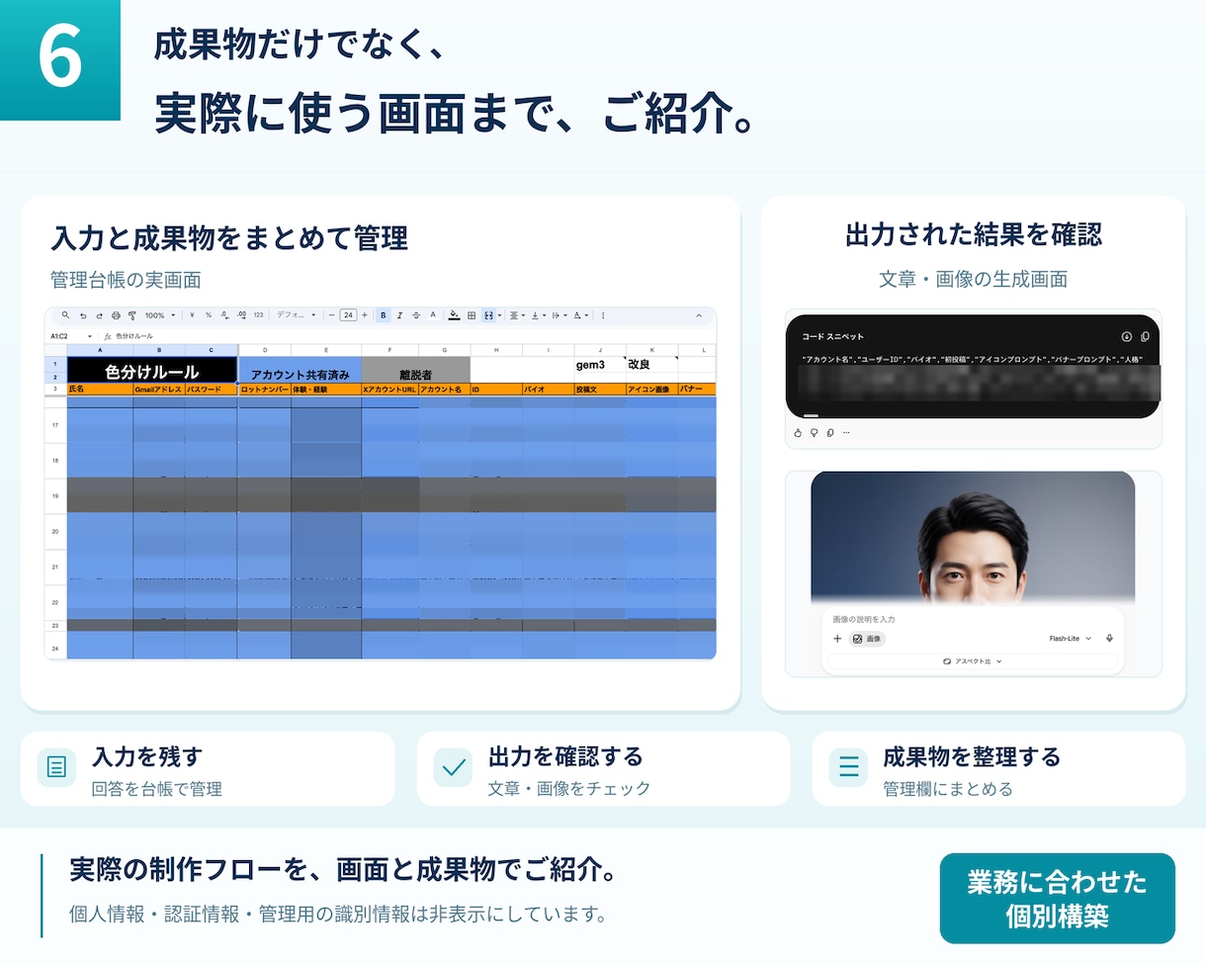Open the font family dropdown

296,315
